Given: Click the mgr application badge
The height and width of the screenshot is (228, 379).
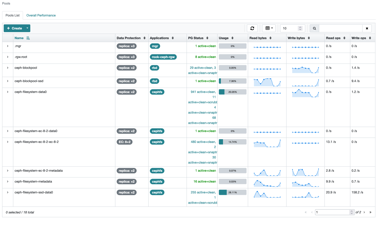Looking at the screenshot, I should 155,46.
